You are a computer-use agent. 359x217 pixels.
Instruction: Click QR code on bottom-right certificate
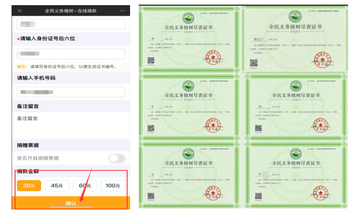258,196
